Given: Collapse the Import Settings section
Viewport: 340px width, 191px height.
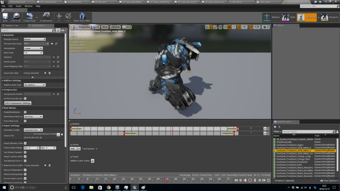Looking at the screenshot, I should (x=3, y=126).
